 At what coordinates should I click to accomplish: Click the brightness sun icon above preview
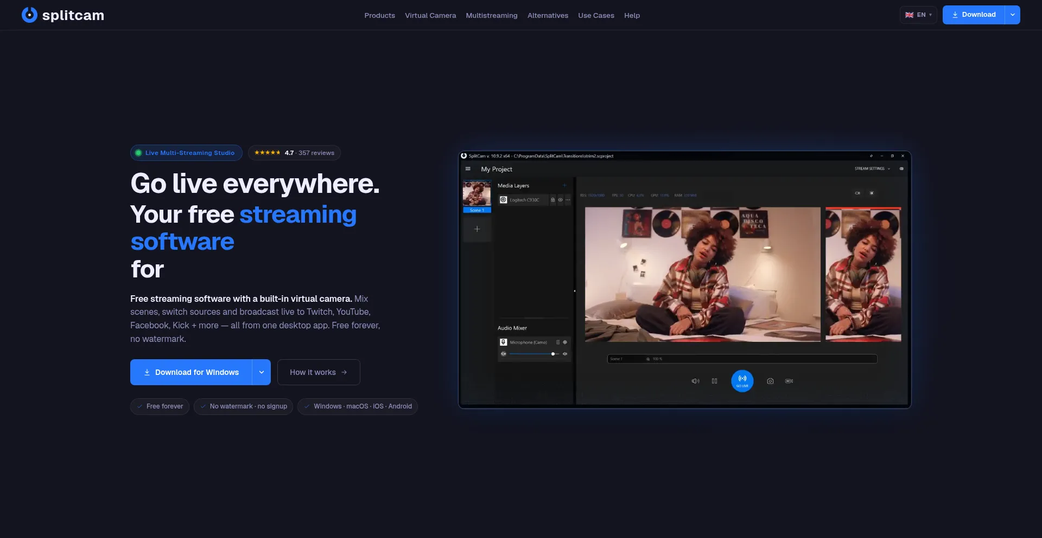pos(872,193)
